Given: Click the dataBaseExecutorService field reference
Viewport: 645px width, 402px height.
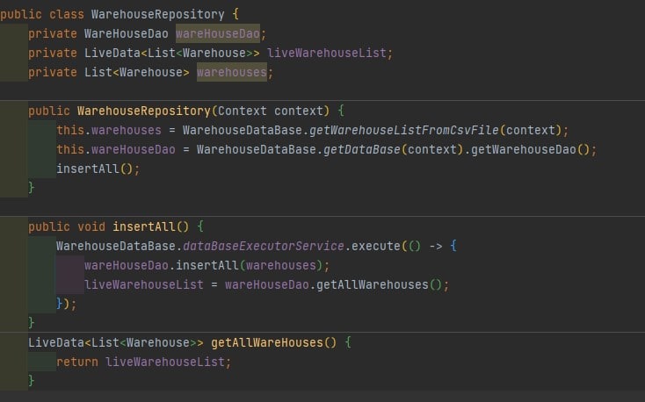Looking at the screenshot, I should (x=264, y=247).
